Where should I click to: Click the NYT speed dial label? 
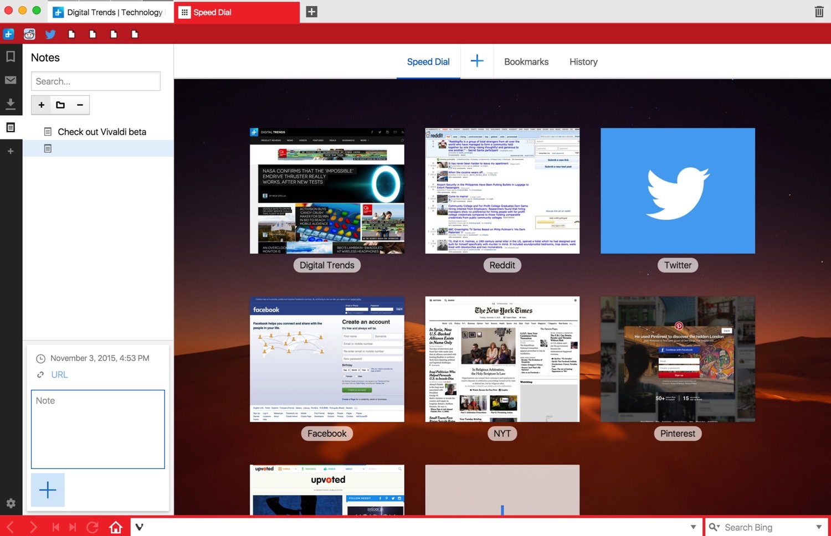point(502,434)
